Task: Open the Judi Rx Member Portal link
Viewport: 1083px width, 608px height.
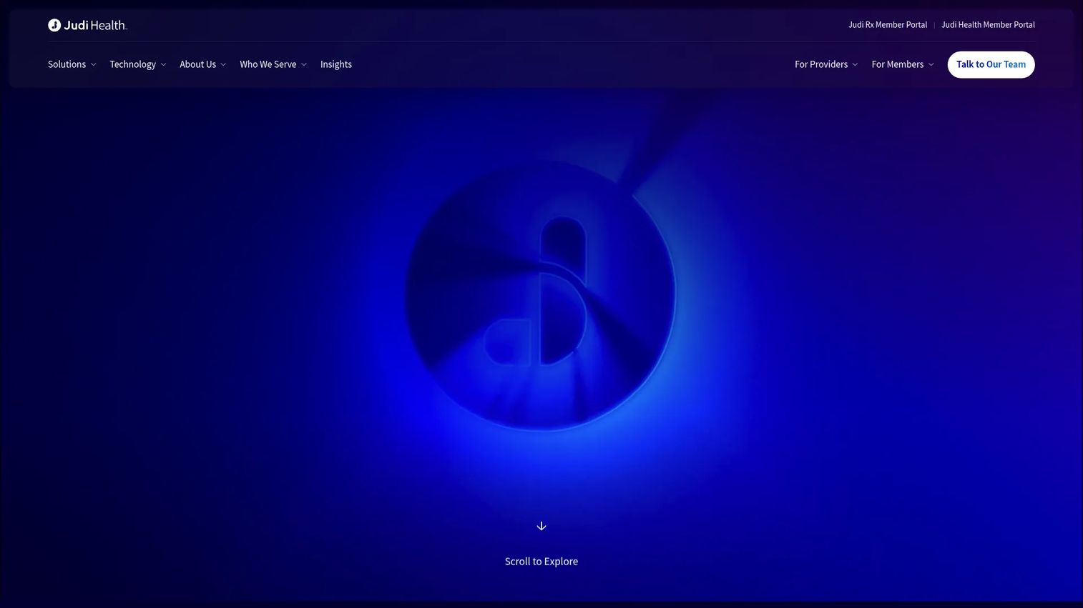Action: [888, 25]
